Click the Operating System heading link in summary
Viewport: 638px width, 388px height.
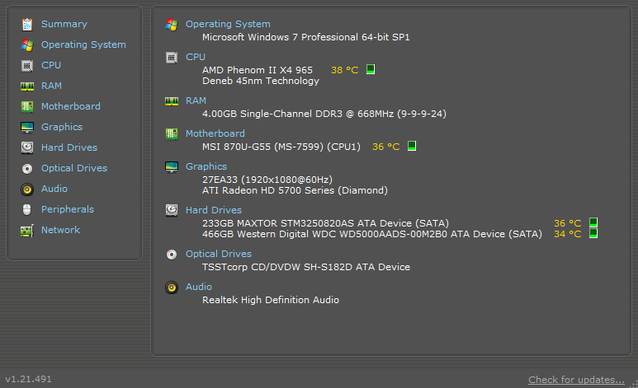point(228,25)
